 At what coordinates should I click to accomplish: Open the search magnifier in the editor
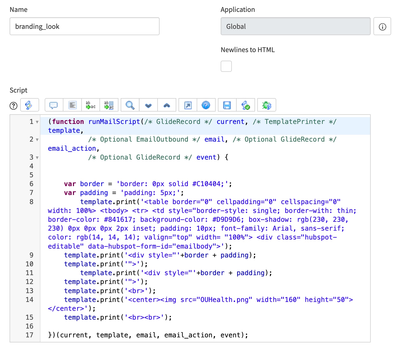tap(130, 105)
